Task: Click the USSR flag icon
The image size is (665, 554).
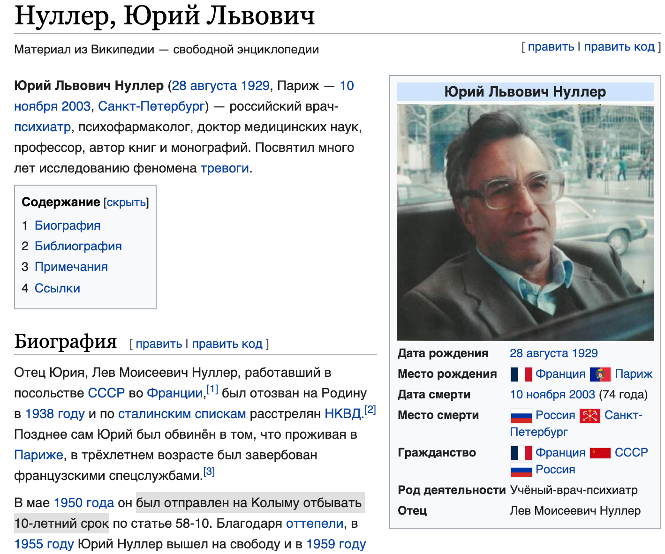Action: click(600, 453)
